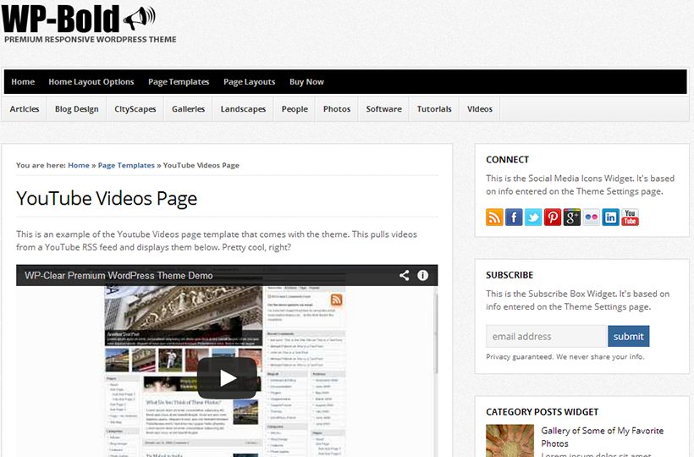Open the Landscapes category

tap(243, 109)
